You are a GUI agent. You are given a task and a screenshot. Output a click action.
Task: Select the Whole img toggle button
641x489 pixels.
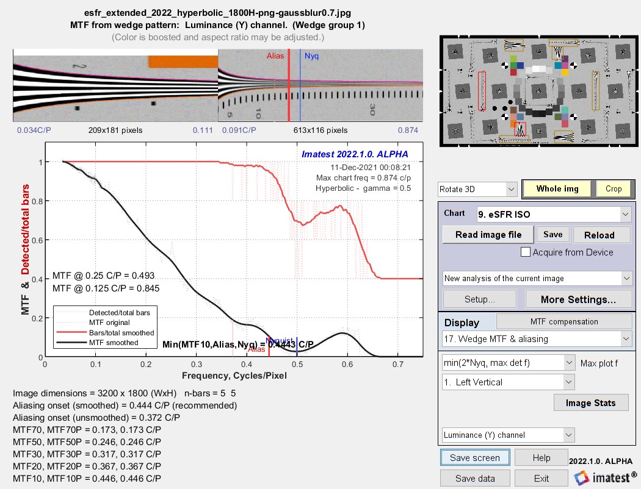click(x=557, y=188)
